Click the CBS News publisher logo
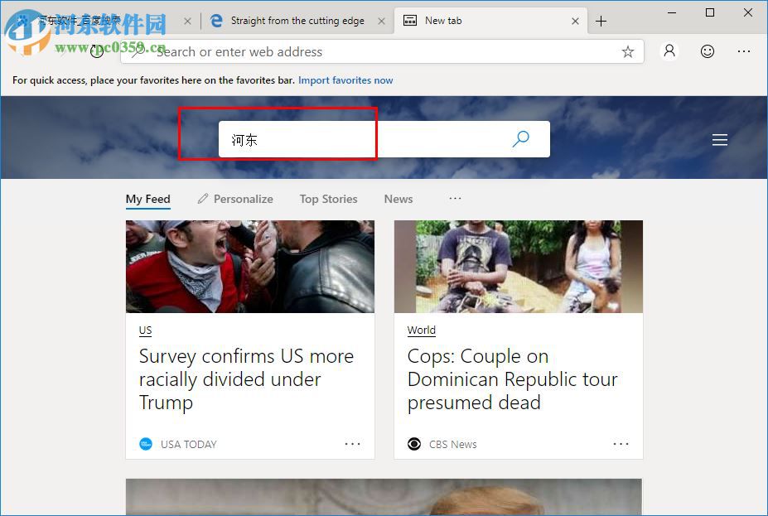The height and width of the screenshot is (516, 768). pos(414,444)
